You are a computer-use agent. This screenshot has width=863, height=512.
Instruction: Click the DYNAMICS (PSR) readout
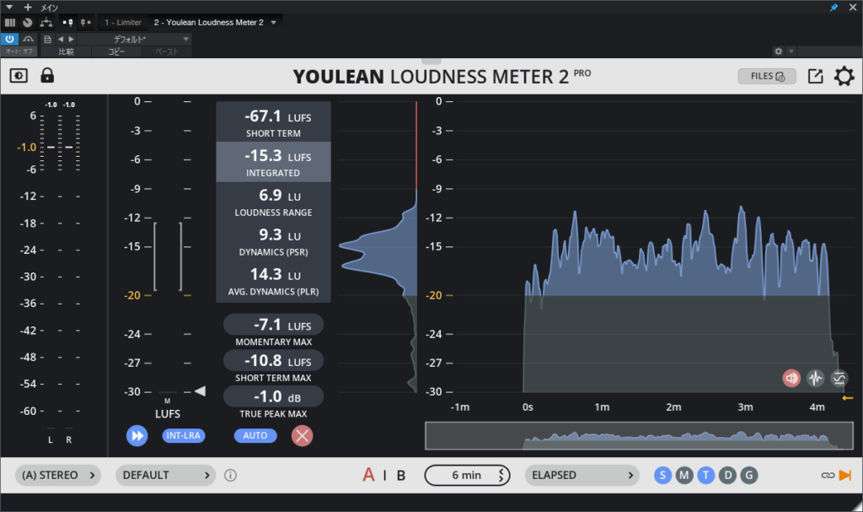coord(274,241)
